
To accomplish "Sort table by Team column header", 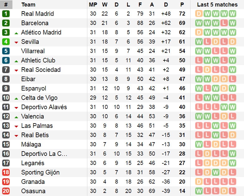I will click(x=28, y=5).
